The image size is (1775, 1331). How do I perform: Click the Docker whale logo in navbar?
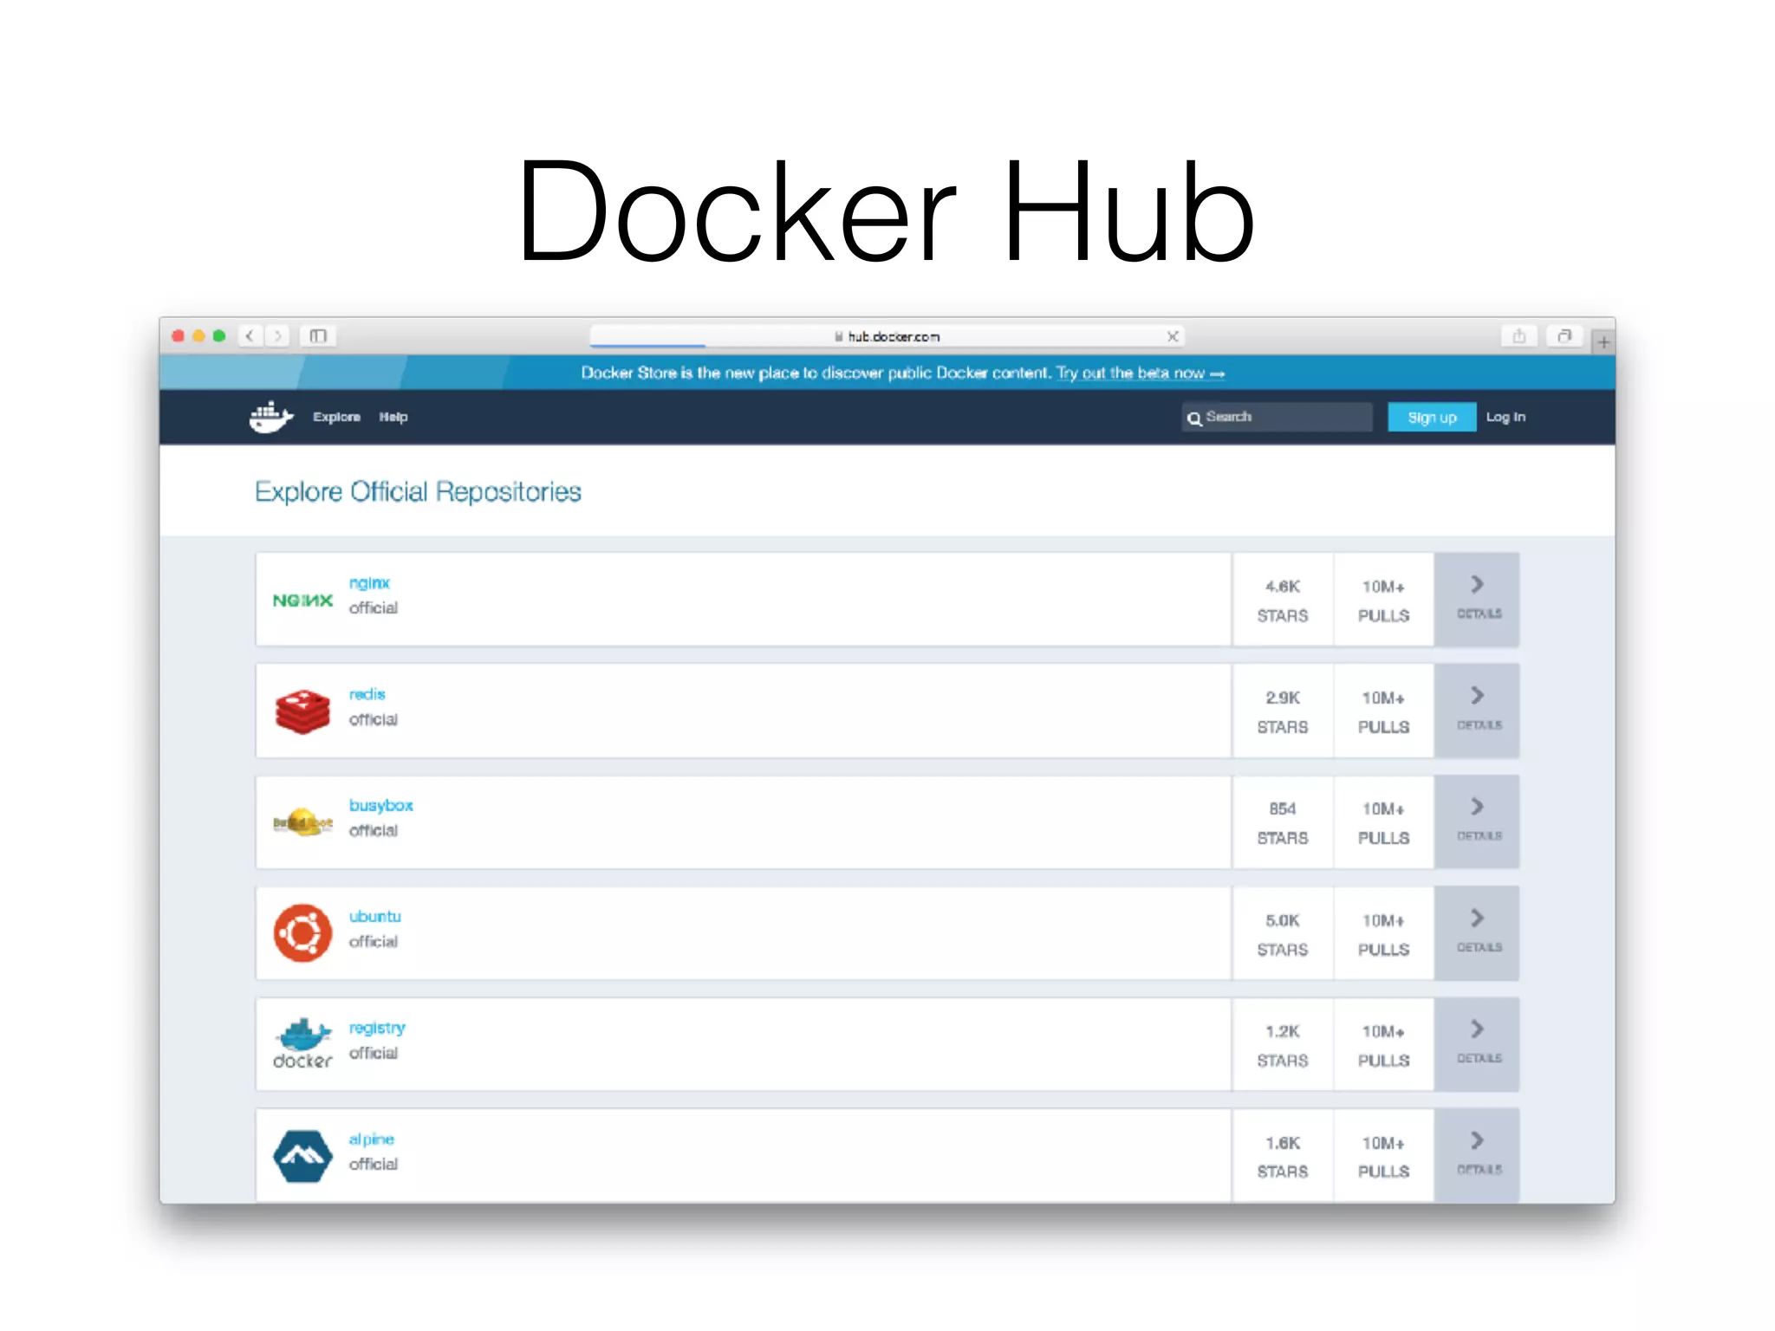click(271, 417)
